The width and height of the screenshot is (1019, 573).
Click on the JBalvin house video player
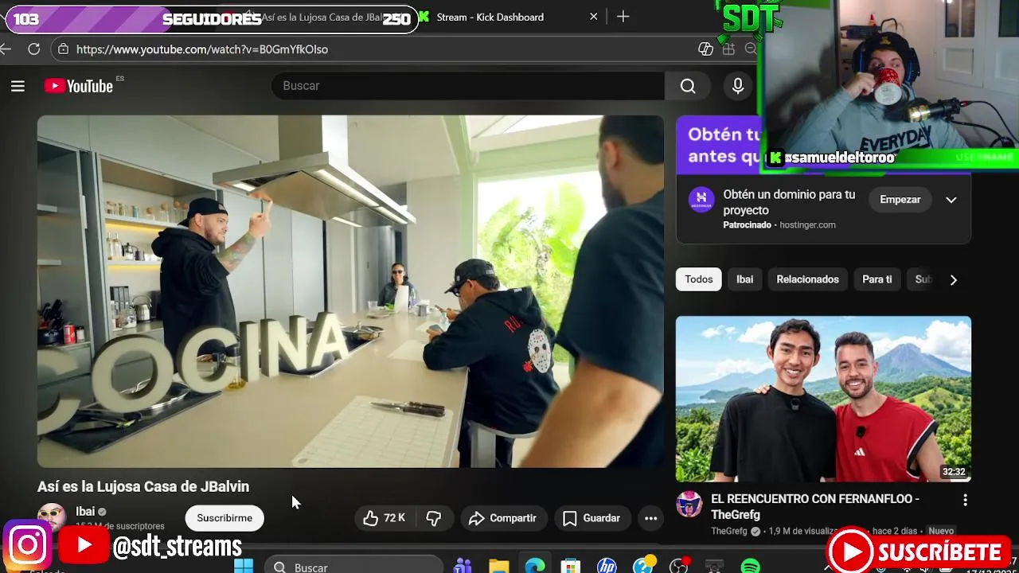350,291
